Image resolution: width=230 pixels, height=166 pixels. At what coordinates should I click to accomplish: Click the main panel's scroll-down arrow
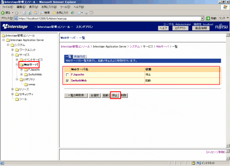[x=228, y=145]
